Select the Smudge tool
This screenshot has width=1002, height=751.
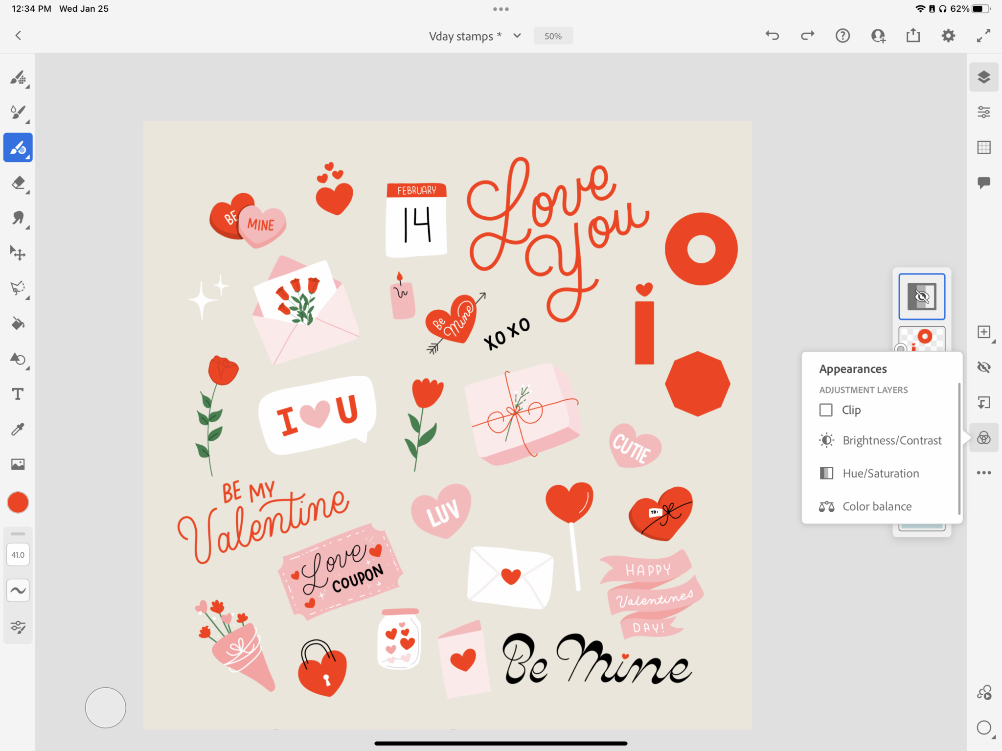coord(18,219)
